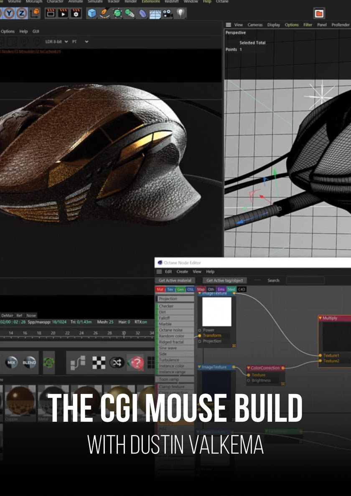Open the viewport Filter menu
The image size is (351, 496).
[x=308, y=25]
